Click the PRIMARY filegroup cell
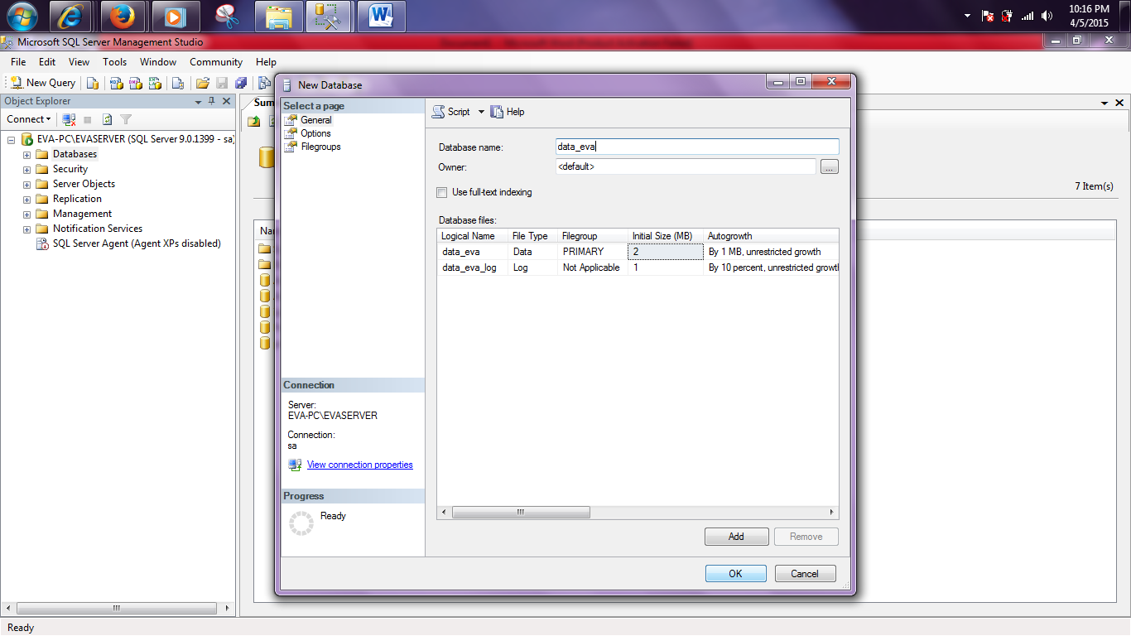This screenshot has height=636, width=1131. (593, 252)
